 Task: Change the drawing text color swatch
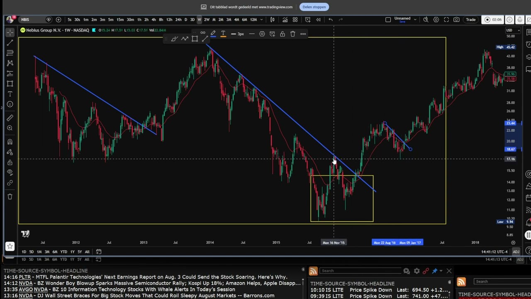tap(223, 34)
